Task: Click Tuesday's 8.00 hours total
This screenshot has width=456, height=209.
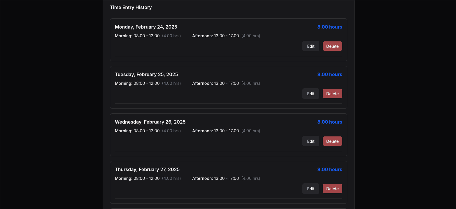Action: [329, 74]
